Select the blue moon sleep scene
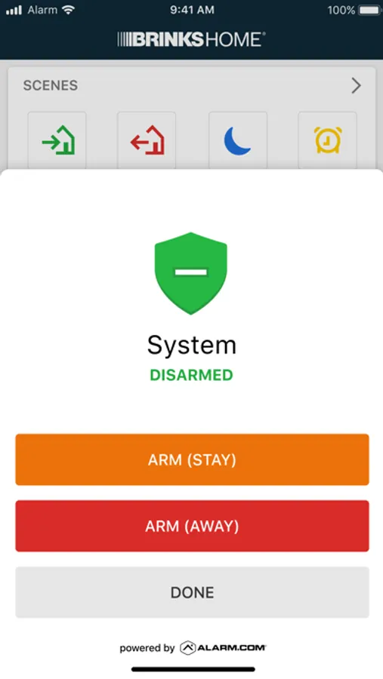Viewport: 383px width, 679px height. (238, 140)
